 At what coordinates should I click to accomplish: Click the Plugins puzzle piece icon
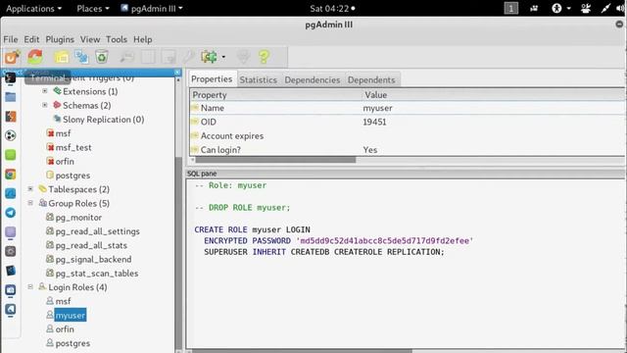(209, 57)
